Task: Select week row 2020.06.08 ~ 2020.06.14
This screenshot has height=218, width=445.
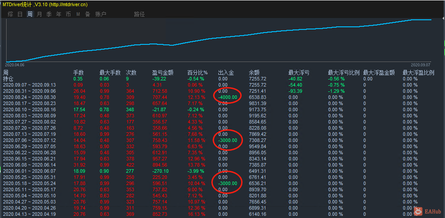Action: pyautogui.click(x=29, y=165)
